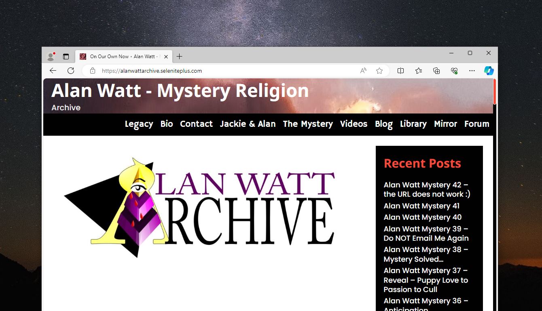Open the Mirror menu item
This screenshot has height=311, width=542.
tap(445, 124)
